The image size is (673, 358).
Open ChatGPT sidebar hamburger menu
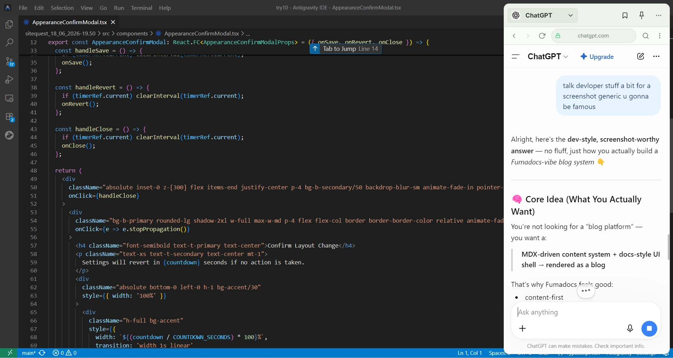coord(516,56)
